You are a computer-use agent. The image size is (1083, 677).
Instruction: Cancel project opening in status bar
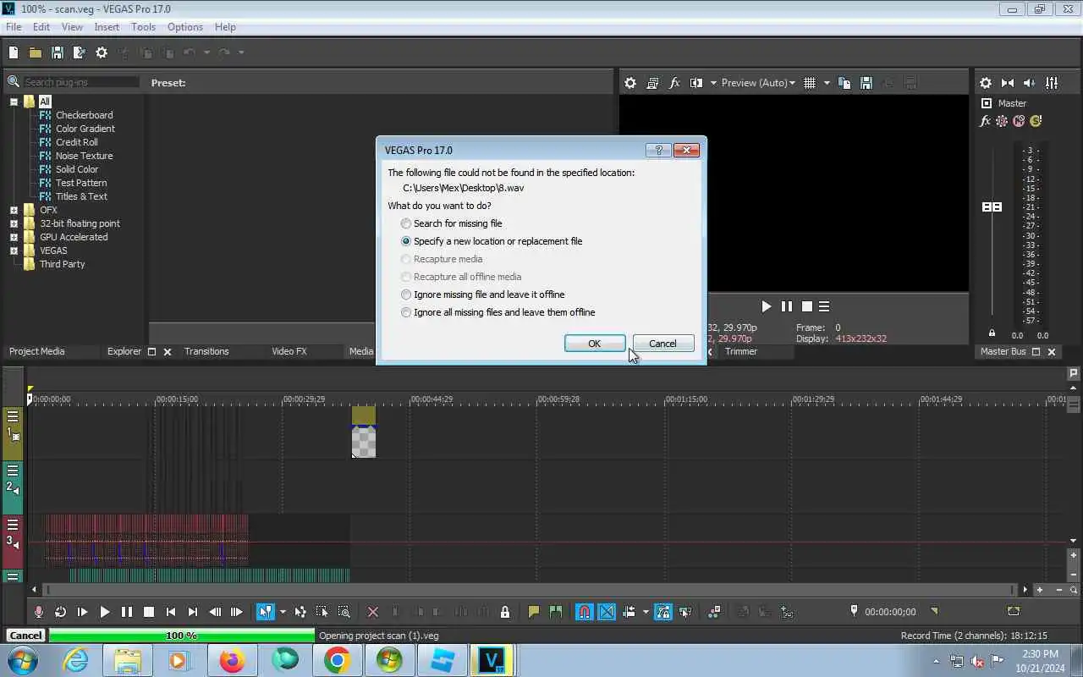point(25,636)
